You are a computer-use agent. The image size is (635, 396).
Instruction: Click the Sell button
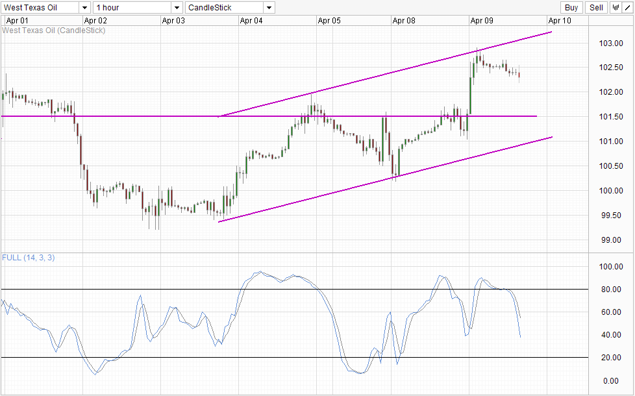(x=596, y=7)
